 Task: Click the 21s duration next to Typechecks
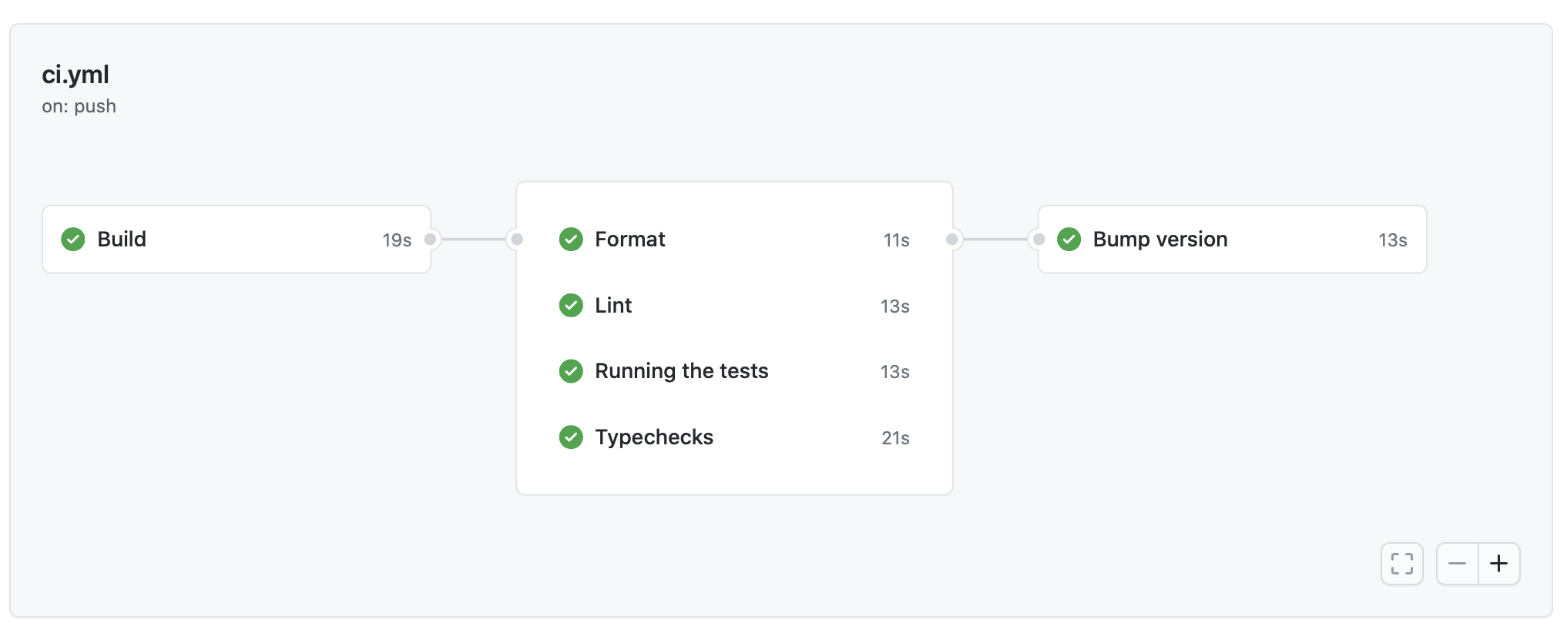tap(895, 437)
